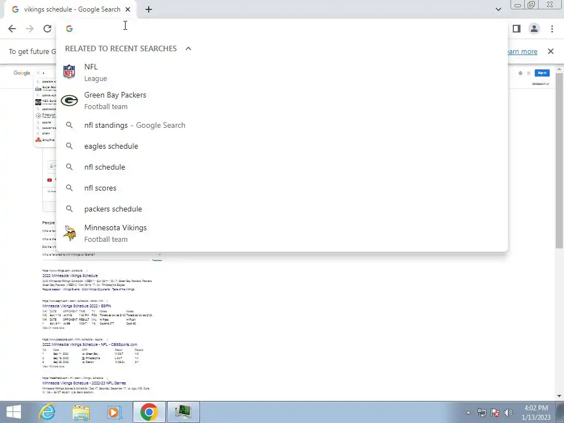Open File Explorer from the taskbar

[81, 412]
